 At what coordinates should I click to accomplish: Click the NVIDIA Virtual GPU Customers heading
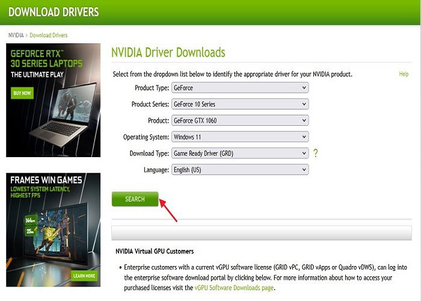tap(155, 251)
